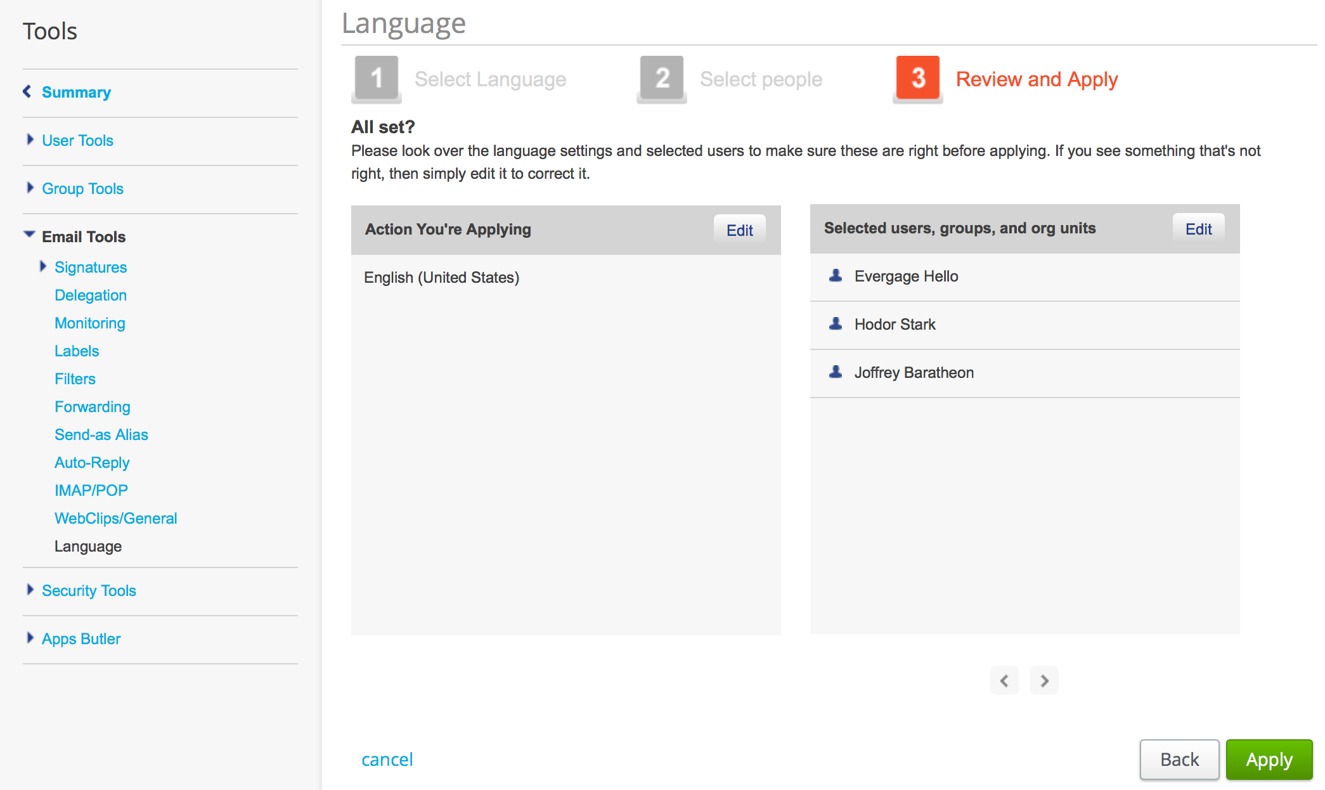Screen dimensions: 1325x790
Task: Click the cancel link
Action: (387, 760)
